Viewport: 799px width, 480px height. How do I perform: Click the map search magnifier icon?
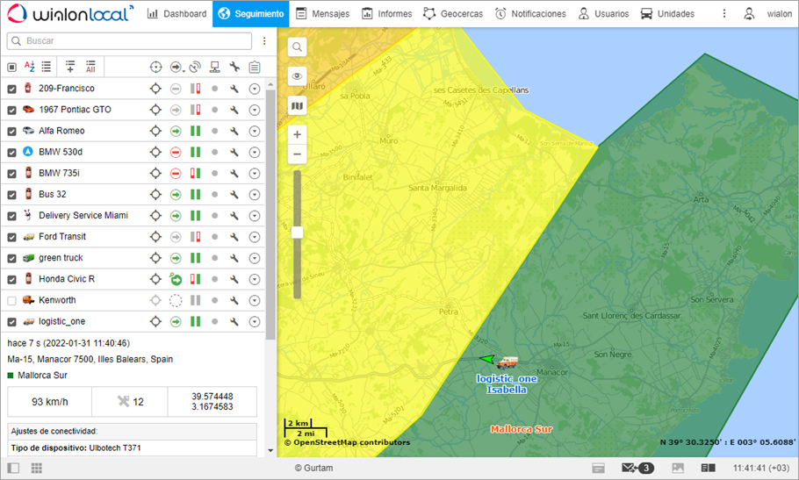(297, 47)
